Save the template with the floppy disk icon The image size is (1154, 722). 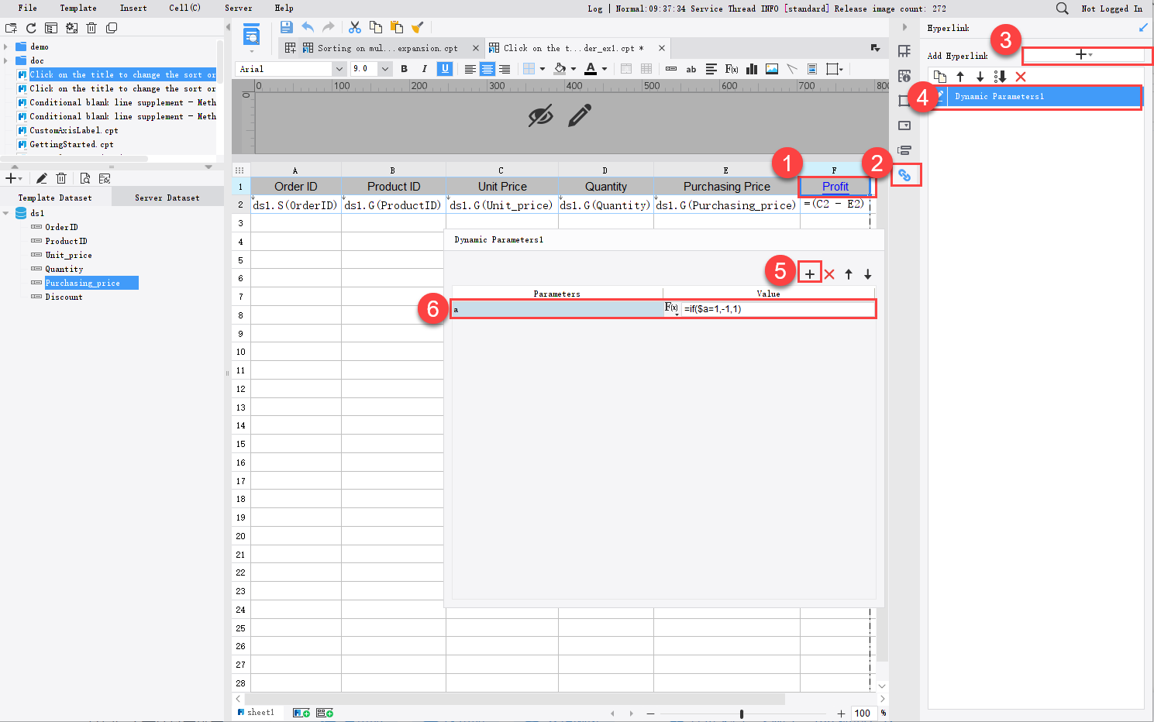(x=286, y=27)
